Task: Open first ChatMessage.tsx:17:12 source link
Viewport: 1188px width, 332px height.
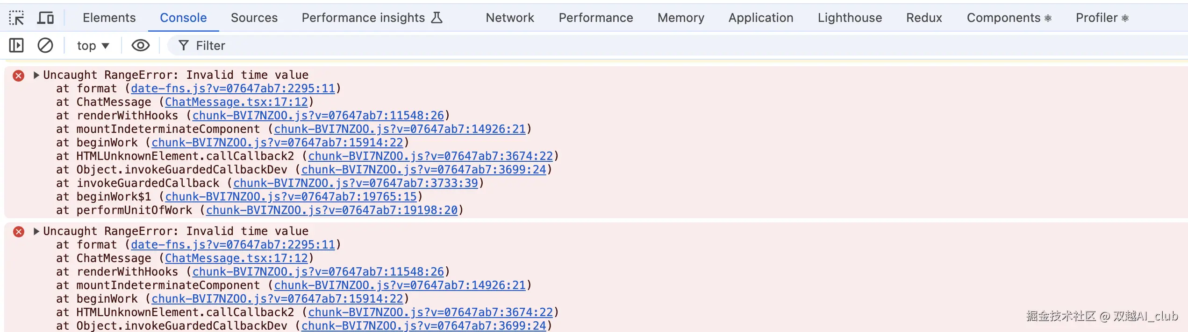Action: tap(236, 102)
